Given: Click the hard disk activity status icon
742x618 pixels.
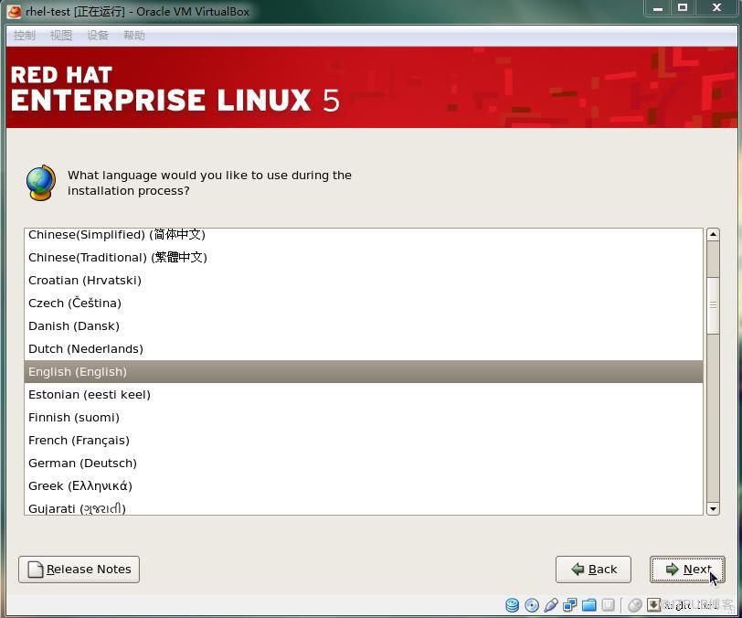Looking at the screenshot, I should coord(512,604).
